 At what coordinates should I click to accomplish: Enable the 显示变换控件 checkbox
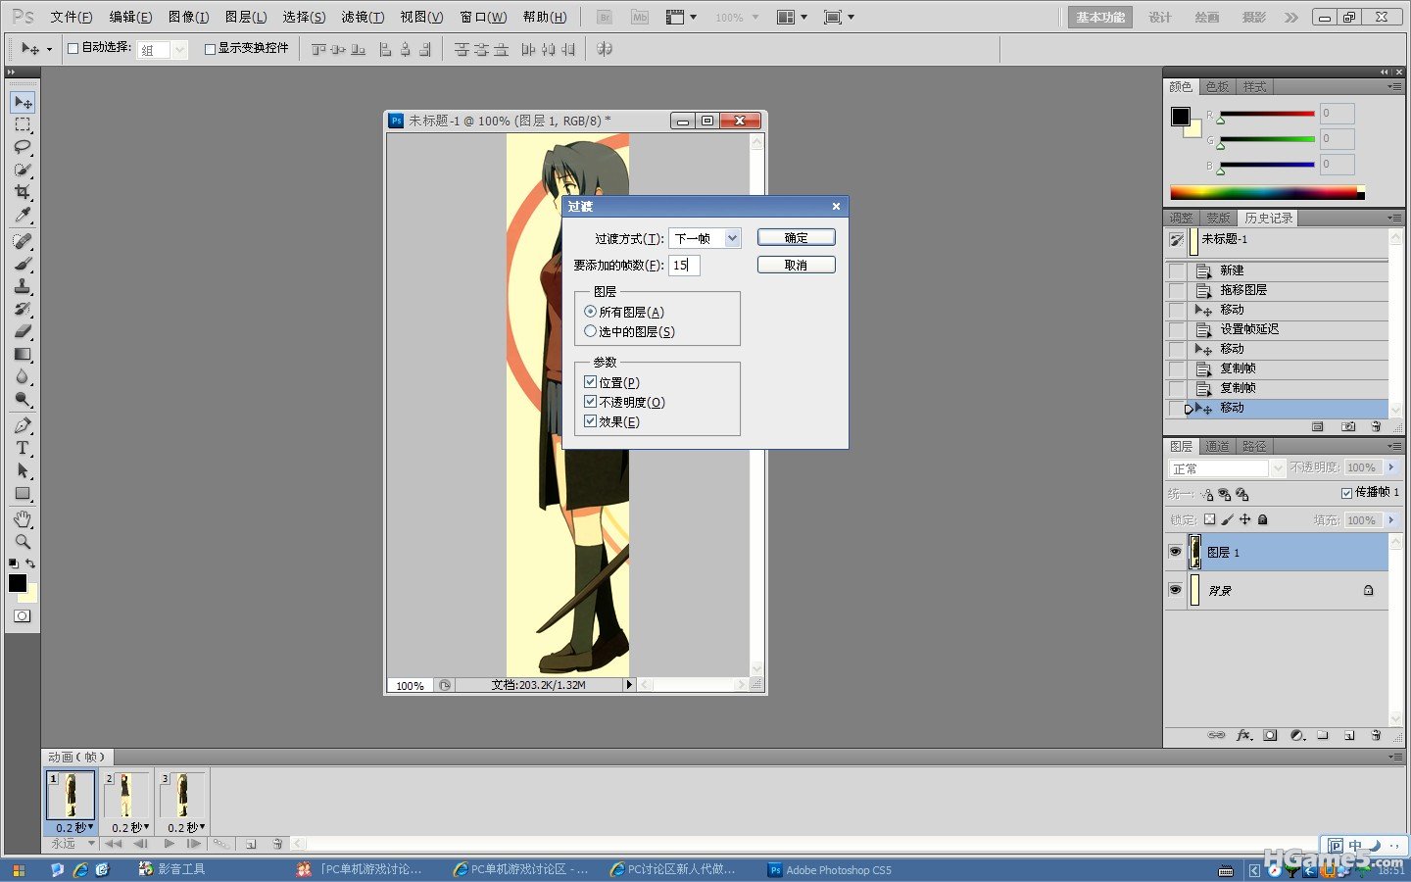pyautogui.click(x=210, y=48)
